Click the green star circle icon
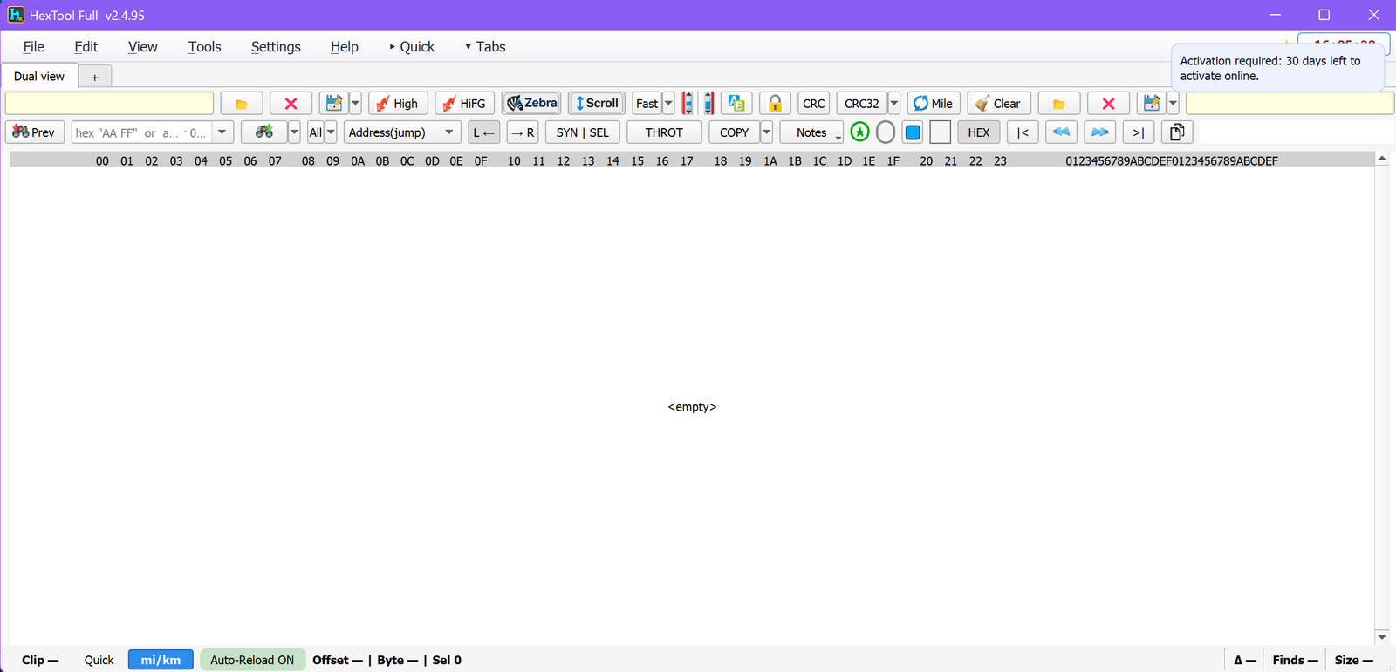This screenshot has height=672, width=1396. pyautogui.click(x=859, y=132)
